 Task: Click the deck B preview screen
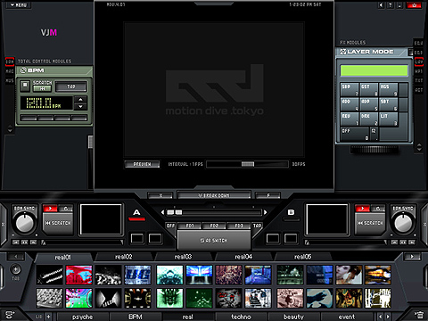tap(327, 219)
